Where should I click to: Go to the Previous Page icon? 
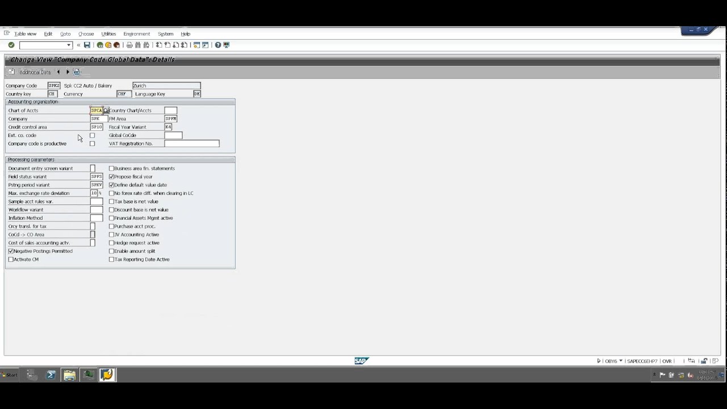168,45
